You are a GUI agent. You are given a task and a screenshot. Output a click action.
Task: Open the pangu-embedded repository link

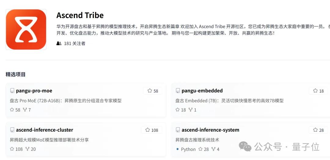coord(202,91)
